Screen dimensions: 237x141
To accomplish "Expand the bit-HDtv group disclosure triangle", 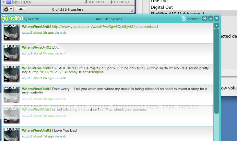I will [4, 2].
